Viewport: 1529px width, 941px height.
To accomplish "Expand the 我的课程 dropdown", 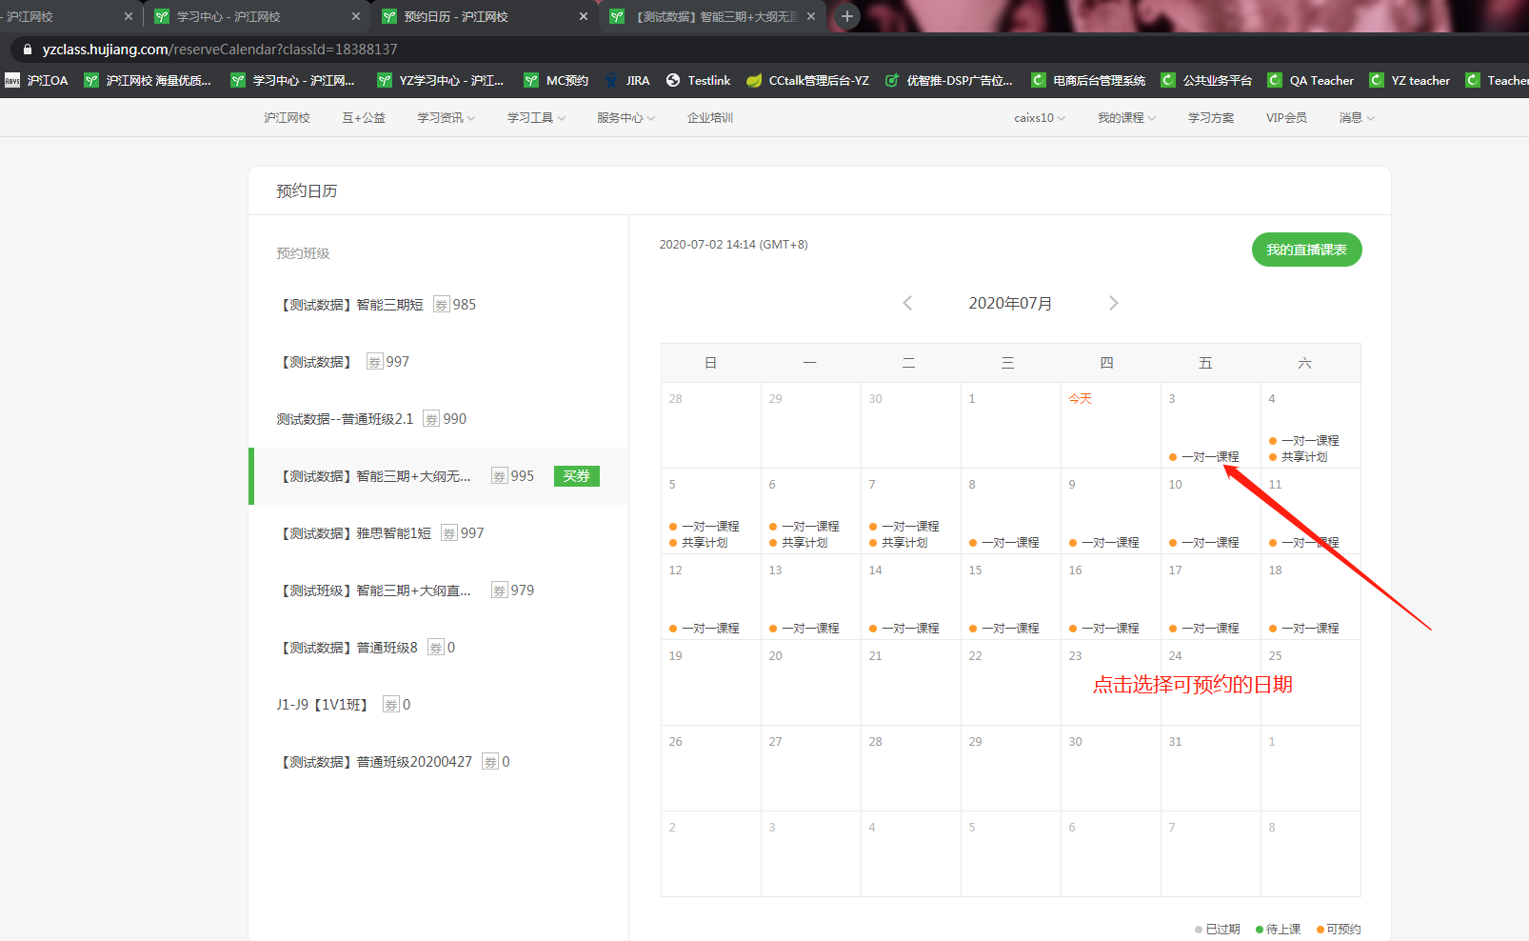I will click(1126, 118).
